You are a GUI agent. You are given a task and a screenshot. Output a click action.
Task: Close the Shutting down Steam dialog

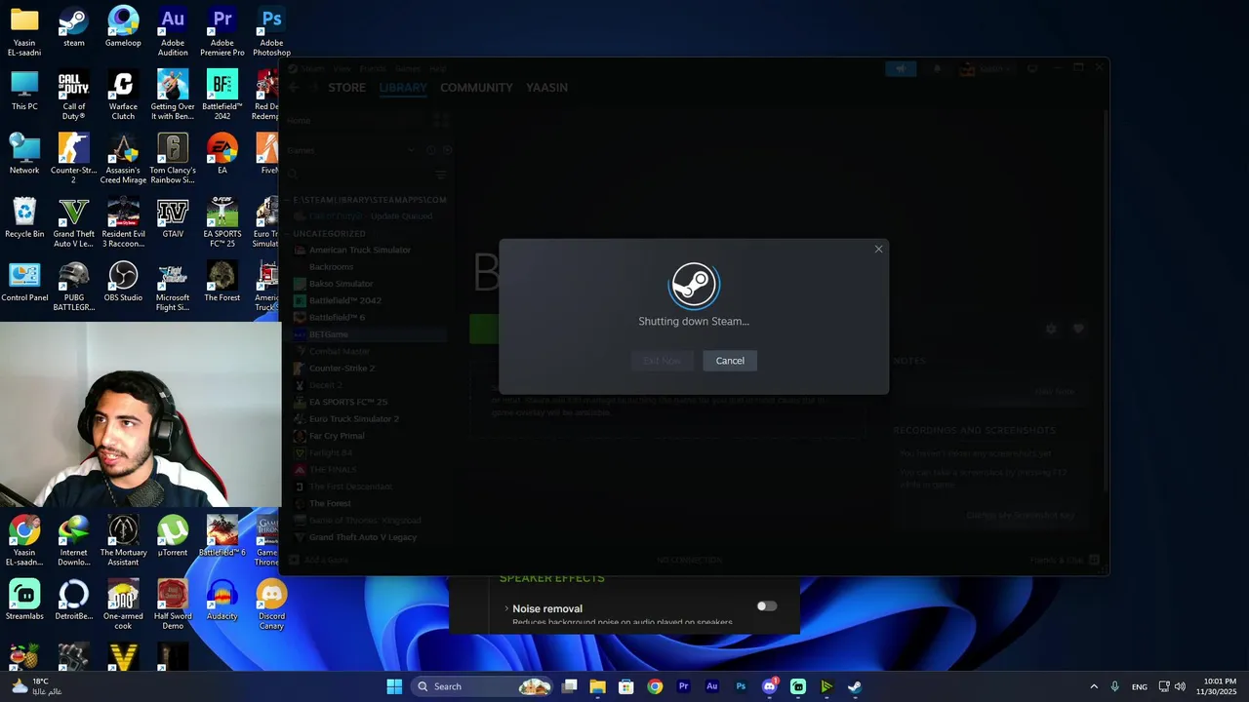[x=878, y=249]
